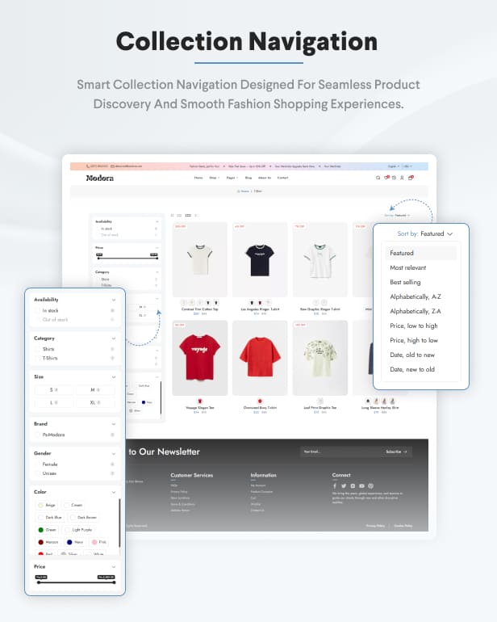Select size XL filter
The width and height of the screenshot is (497, 622).
pyautogui.click(x=95, y=402)
